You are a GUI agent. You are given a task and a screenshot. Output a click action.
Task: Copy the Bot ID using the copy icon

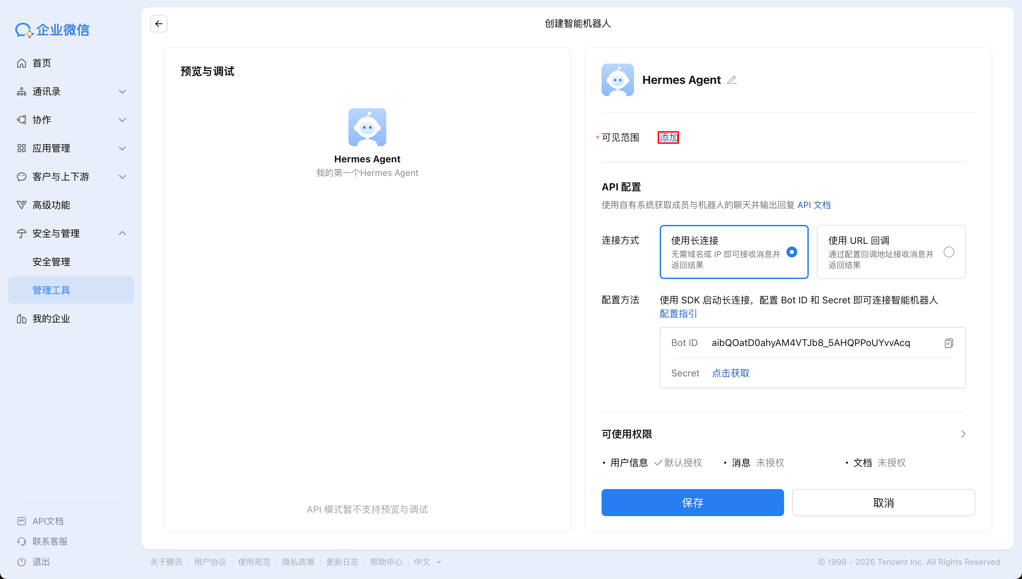coord(949,343)
